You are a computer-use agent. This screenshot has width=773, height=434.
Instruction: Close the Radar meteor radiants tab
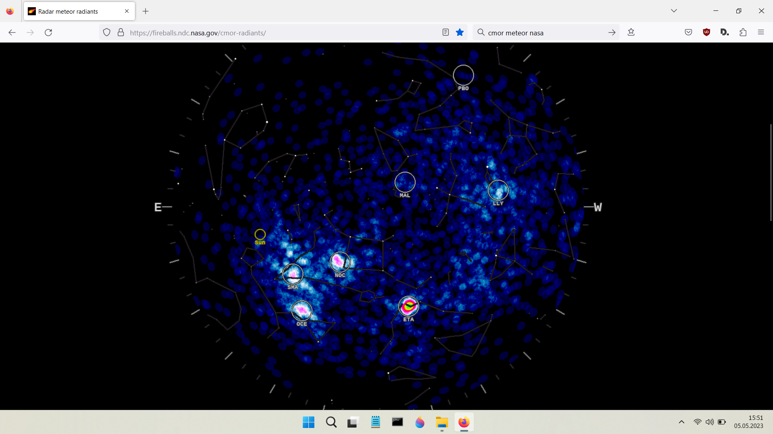(127, 11)
